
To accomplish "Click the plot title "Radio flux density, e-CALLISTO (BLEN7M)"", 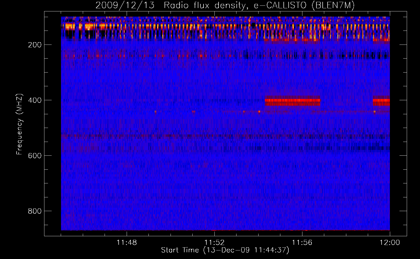I will click(259, 5).
